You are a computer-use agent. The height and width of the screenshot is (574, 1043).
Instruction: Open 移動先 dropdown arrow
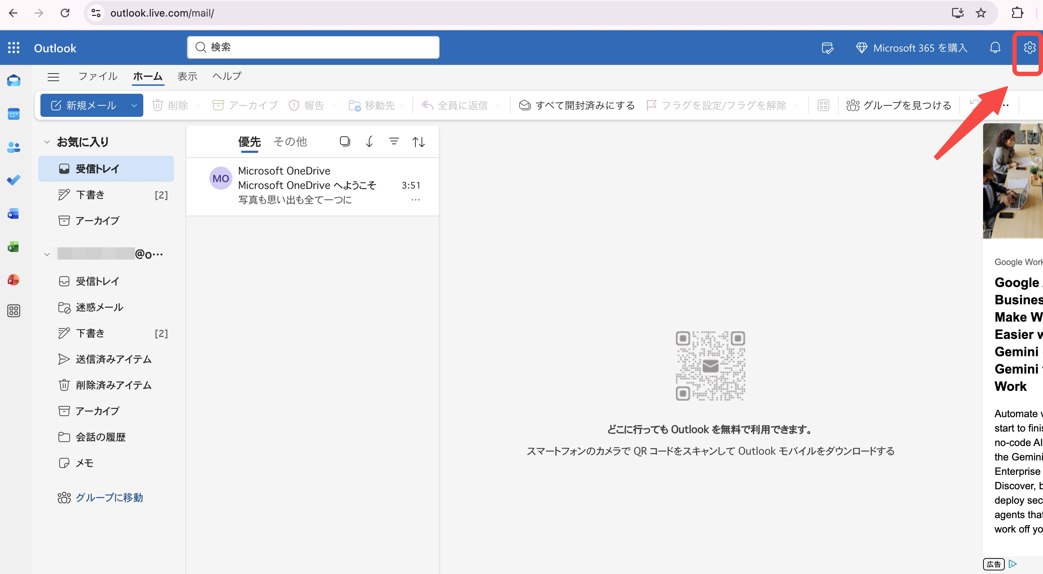[x=402, y=106]
